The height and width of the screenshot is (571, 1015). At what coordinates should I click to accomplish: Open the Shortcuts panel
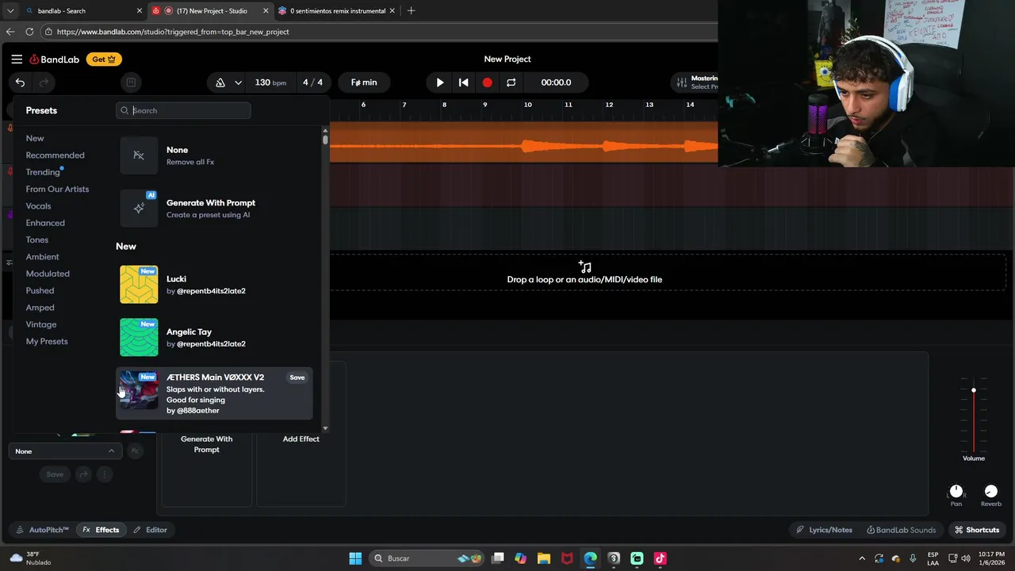(x=977, y=530)
